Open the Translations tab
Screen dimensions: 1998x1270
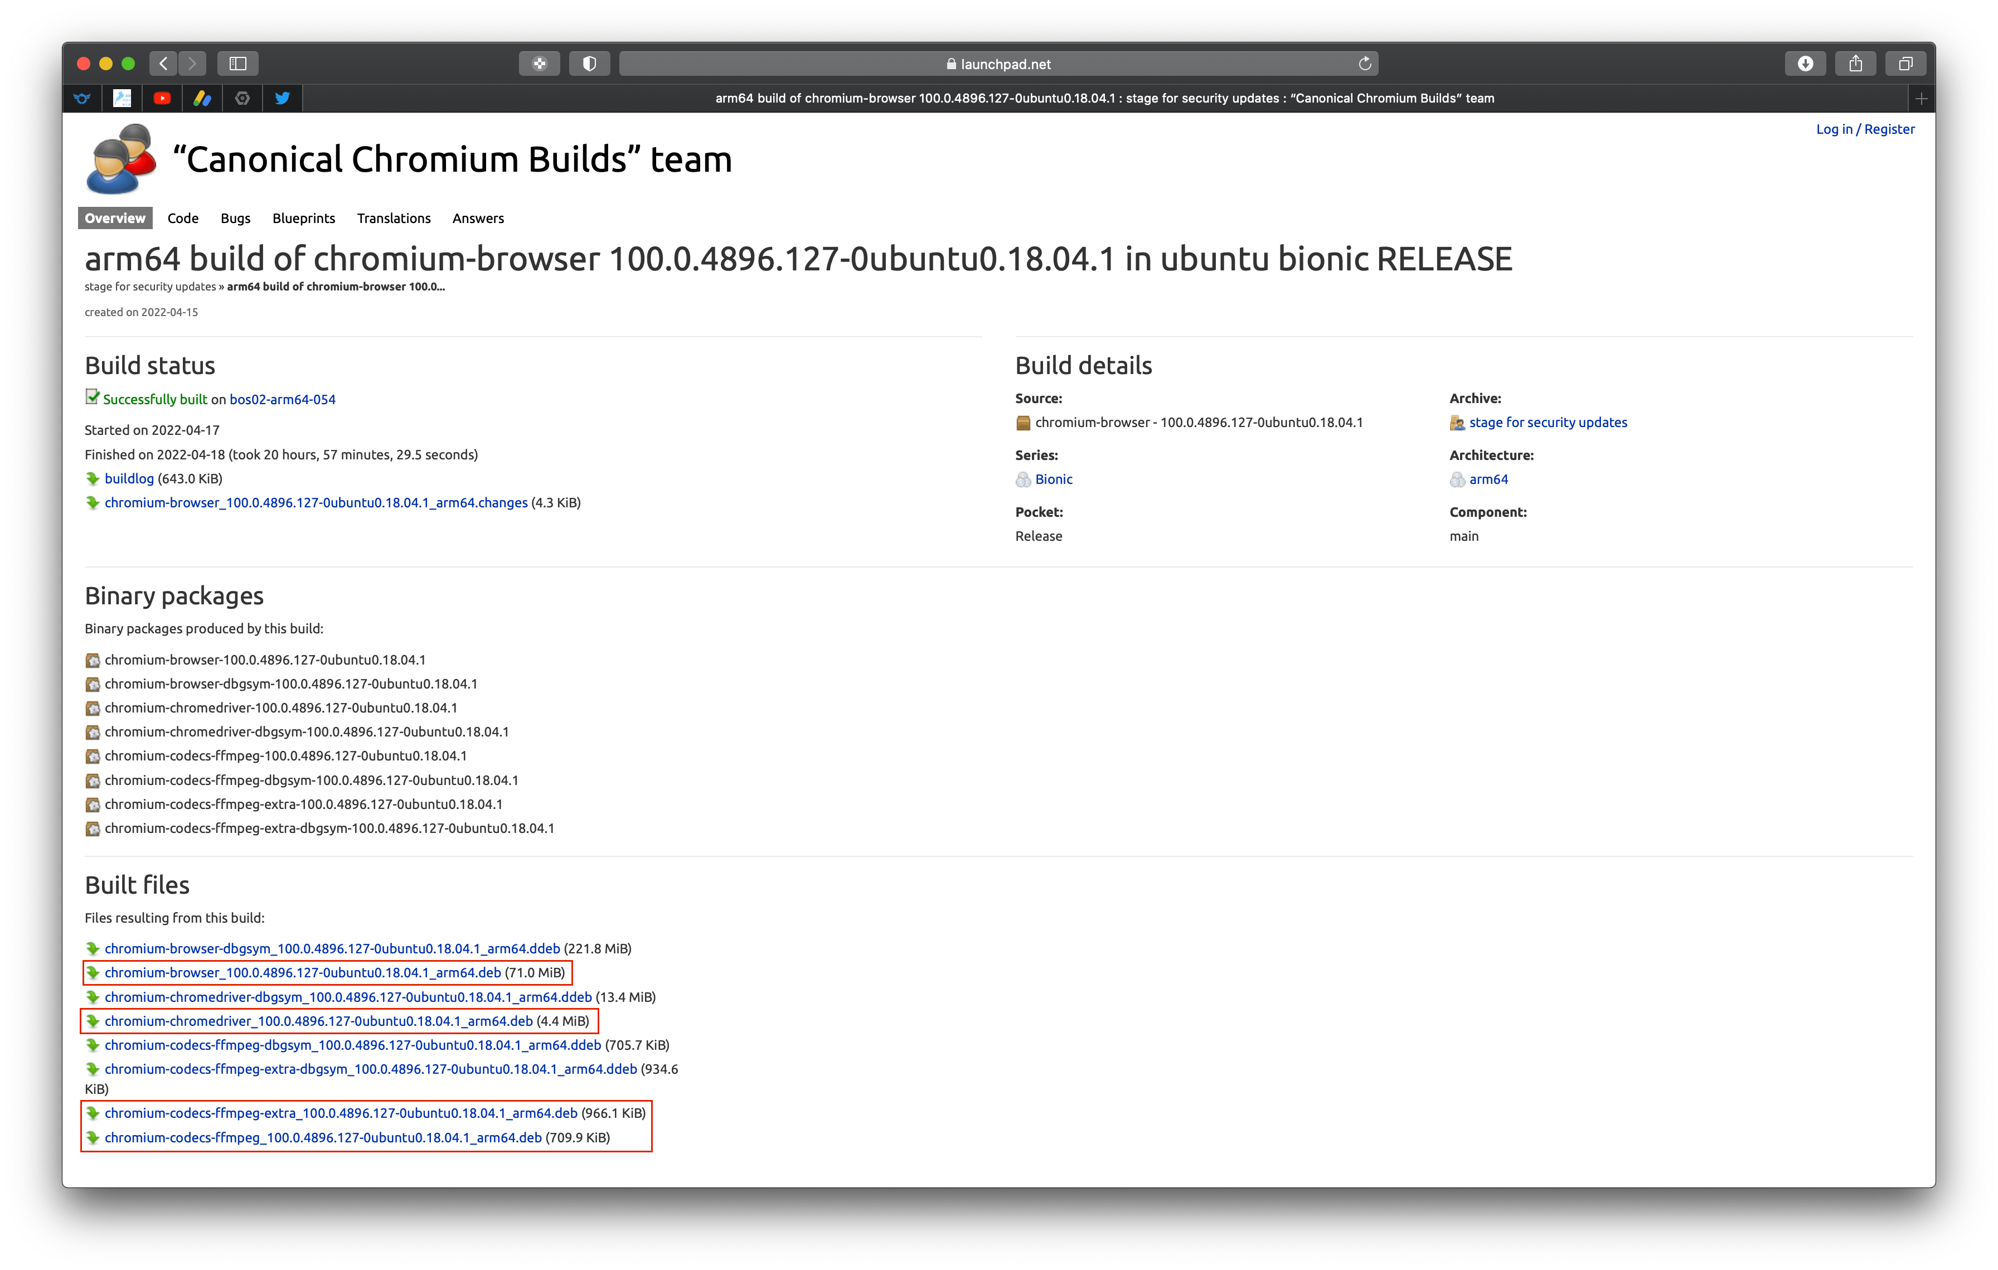click(x=393, y=218)
